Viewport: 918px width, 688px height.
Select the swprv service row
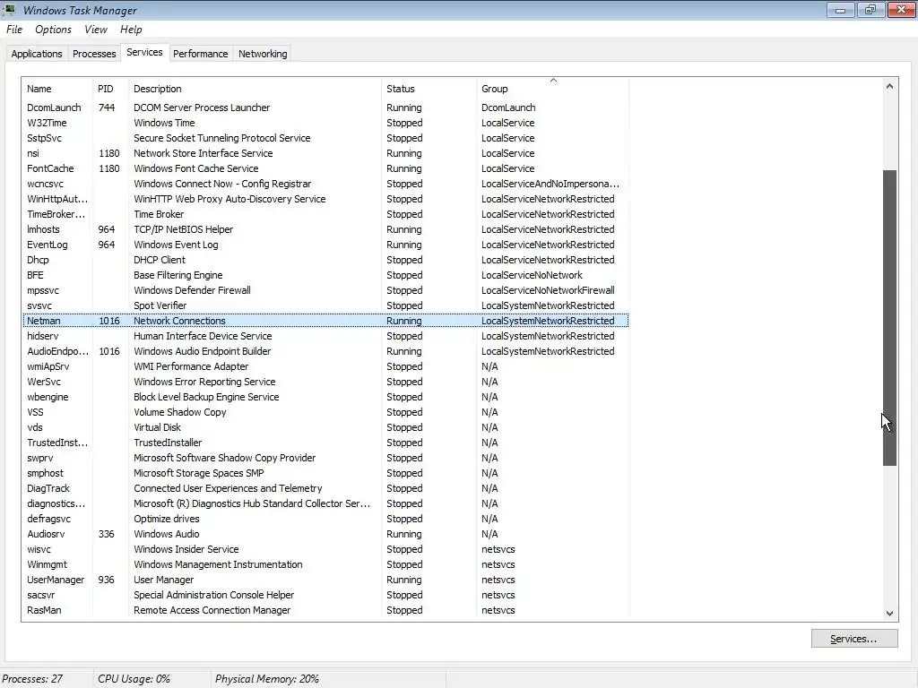pyautogui.click(x=325, y=458)
